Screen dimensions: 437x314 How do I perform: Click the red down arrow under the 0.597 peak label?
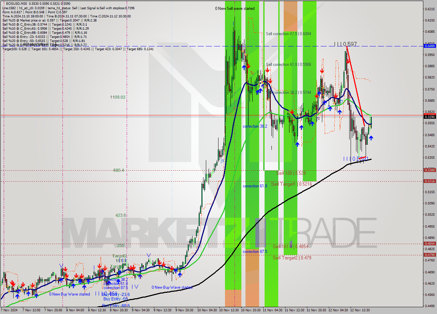point(348,61)
